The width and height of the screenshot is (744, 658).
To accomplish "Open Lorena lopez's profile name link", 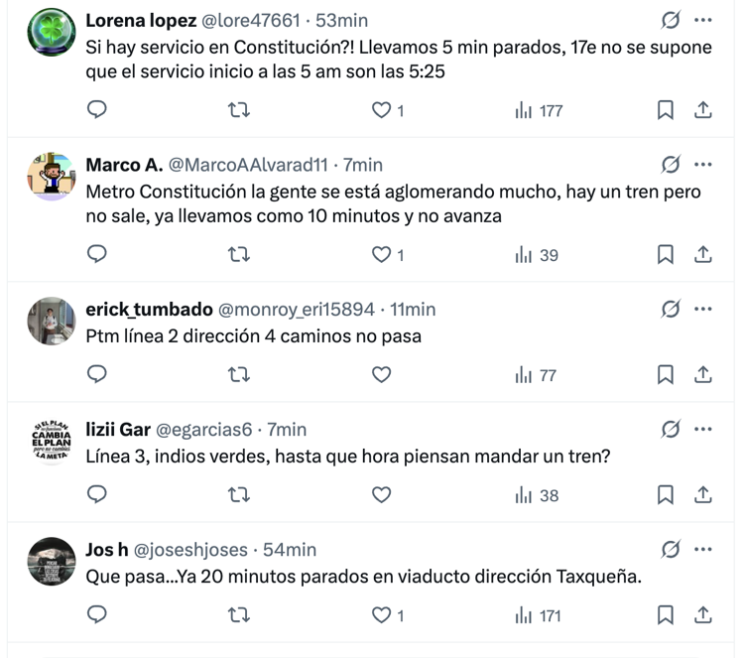I will coord(141,20).
